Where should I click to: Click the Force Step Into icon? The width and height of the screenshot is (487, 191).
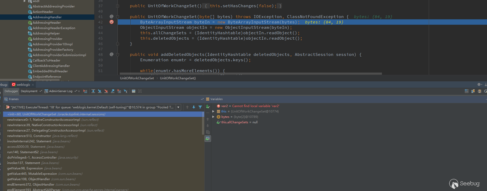(106, 91)
